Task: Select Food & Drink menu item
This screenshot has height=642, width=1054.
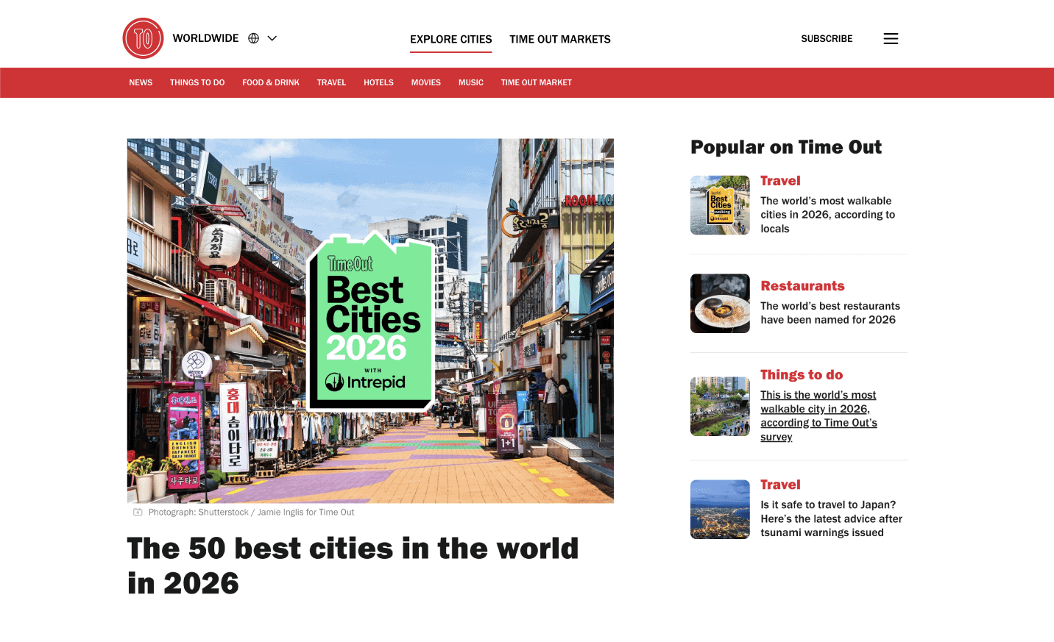Action: (x=271, y=82)
